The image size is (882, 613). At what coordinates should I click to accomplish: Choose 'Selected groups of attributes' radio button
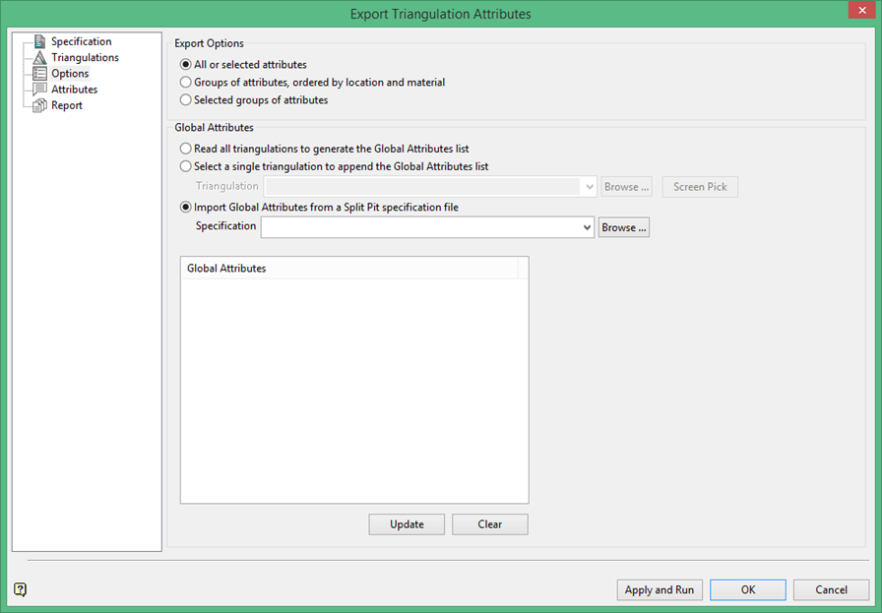[x=186, y=100]
